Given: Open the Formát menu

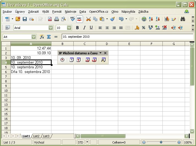Looking at the screenshot, I should [57, 12].
